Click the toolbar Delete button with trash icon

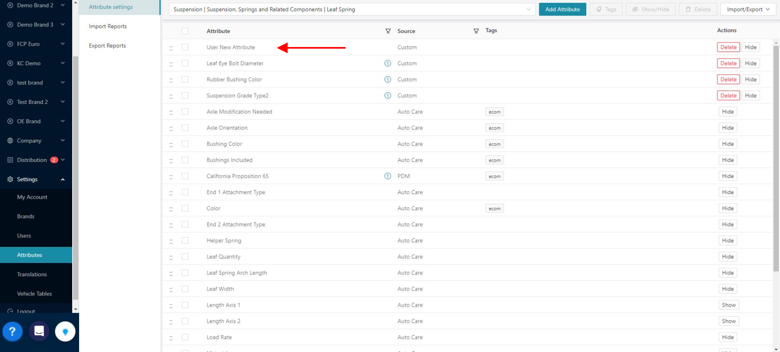[698, 9]
